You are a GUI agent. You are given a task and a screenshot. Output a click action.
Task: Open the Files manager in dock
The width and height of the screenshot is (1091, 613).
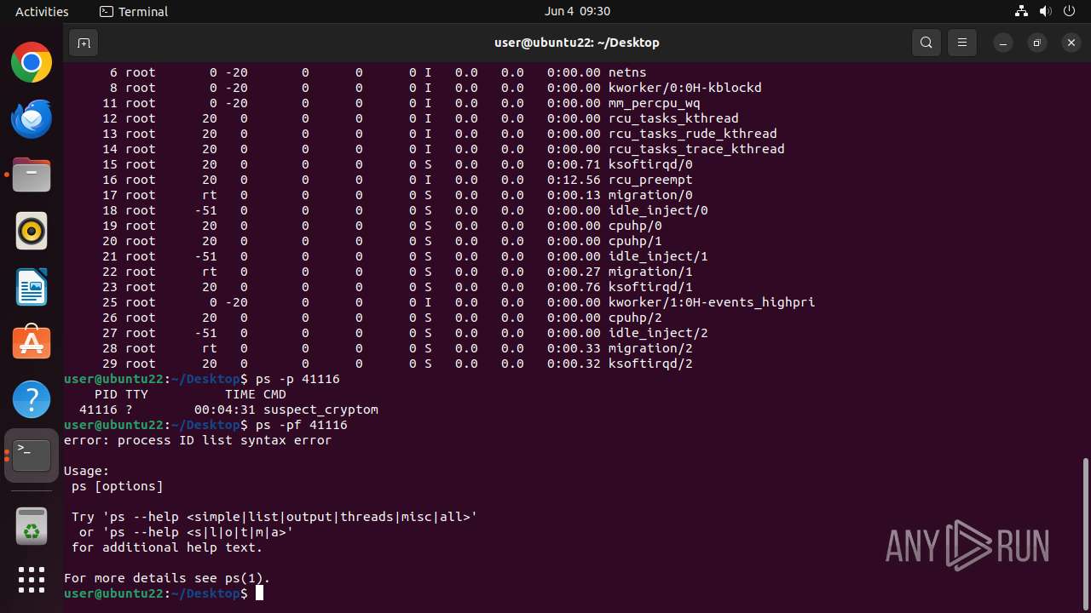pyautogui.click(x=32, y=175)
